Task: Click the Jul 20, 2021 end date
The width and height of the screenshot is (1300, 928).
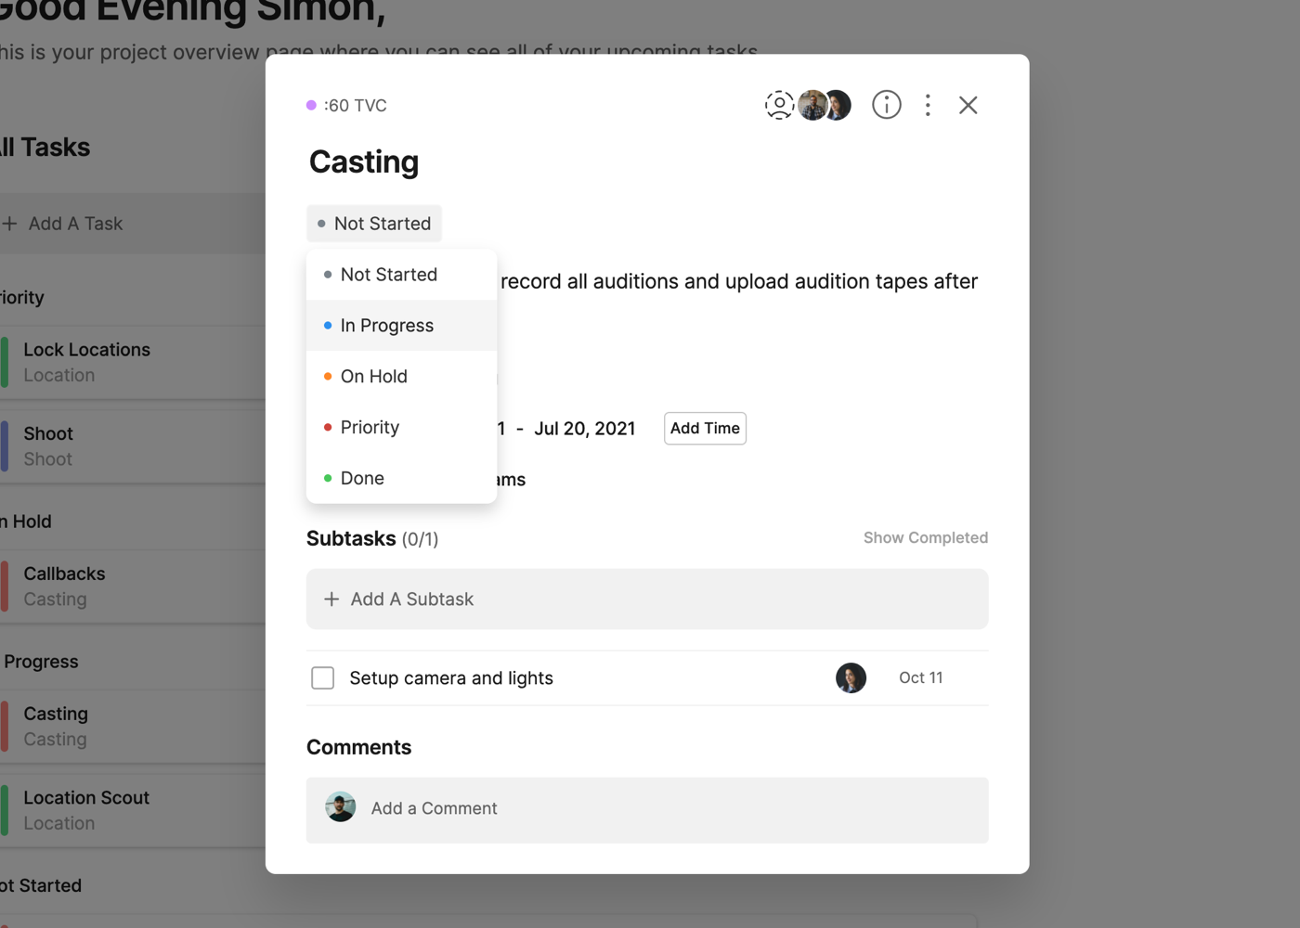Action: (585, 429)
